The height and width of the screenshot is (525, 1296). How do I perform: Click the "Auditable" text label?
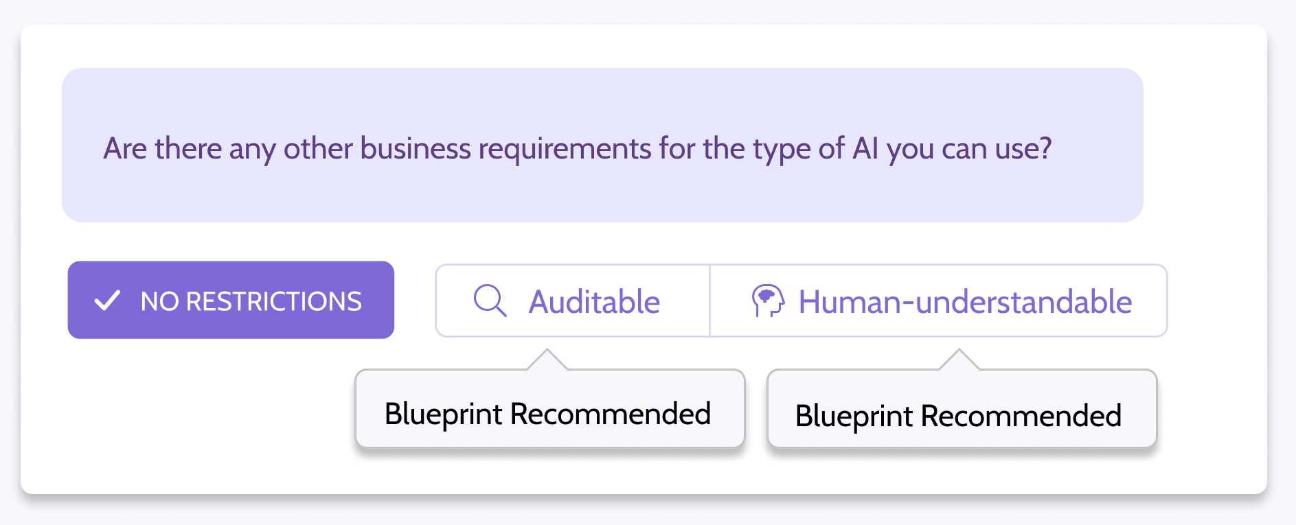(594, 302)
